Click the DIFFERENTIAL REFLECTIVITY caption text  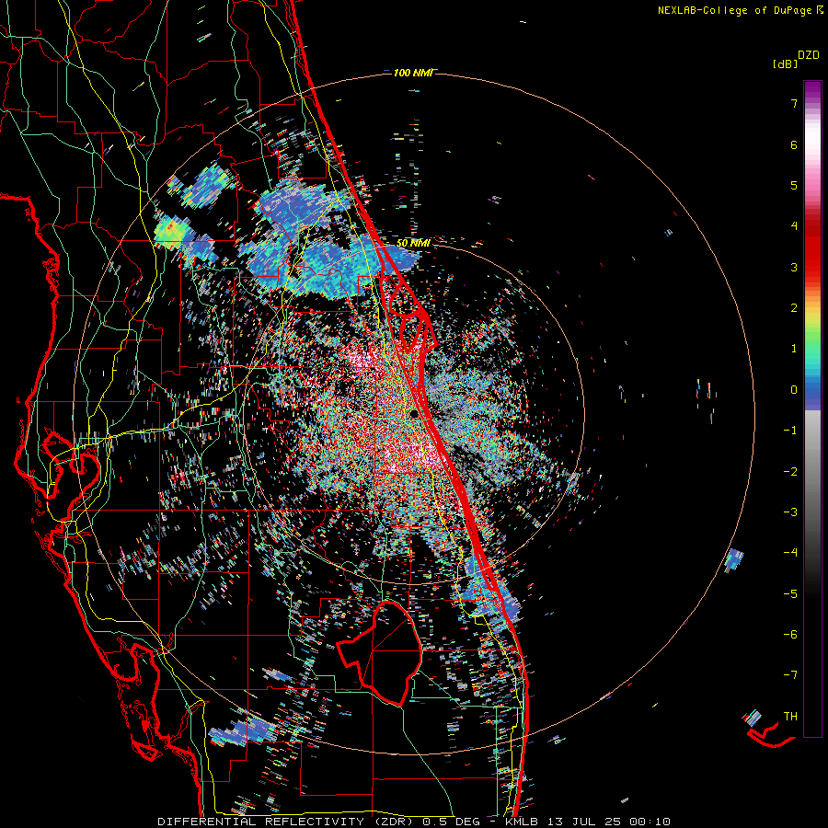point(261,822)
